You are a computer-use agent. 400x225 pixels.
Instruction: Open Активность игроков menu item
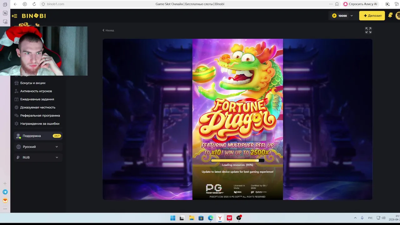click(36, 91)
